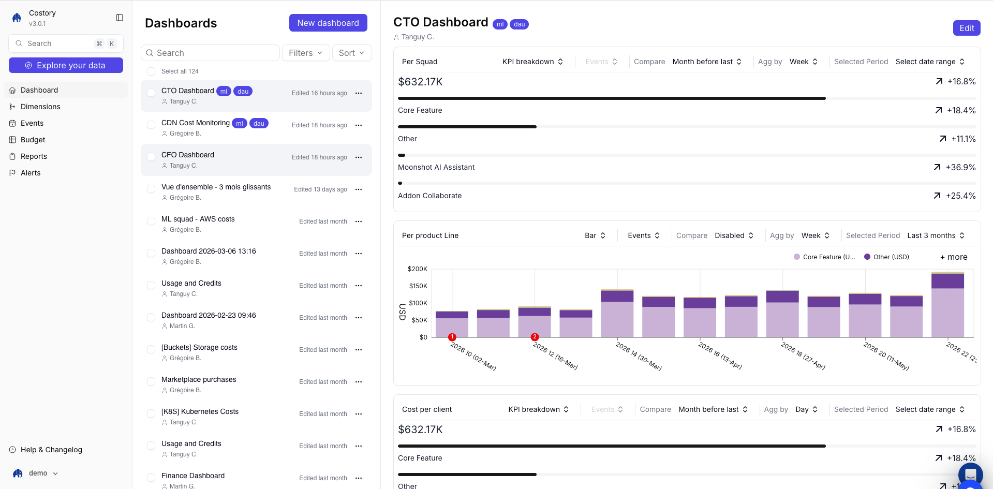Viewport: 993px width, 489px height.
Task: Collapse the sidebar panel icon
Action: [120, 18]
